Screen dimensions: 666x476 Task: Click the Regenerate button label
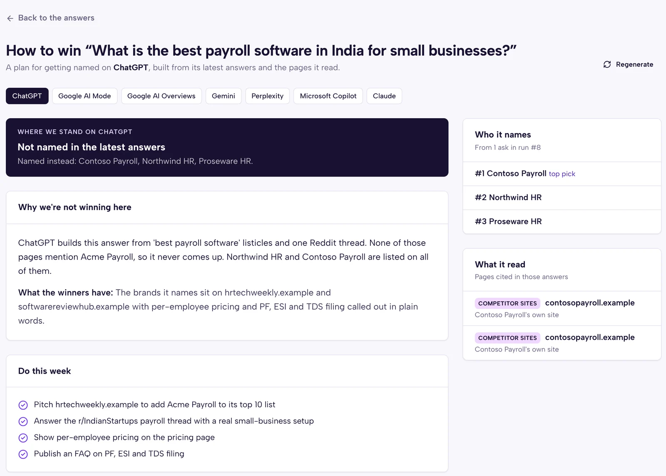click(x=634, y=64)
